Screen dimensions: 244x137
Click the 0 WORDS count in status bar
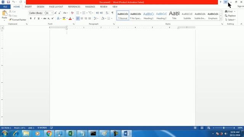coord(42,128)
